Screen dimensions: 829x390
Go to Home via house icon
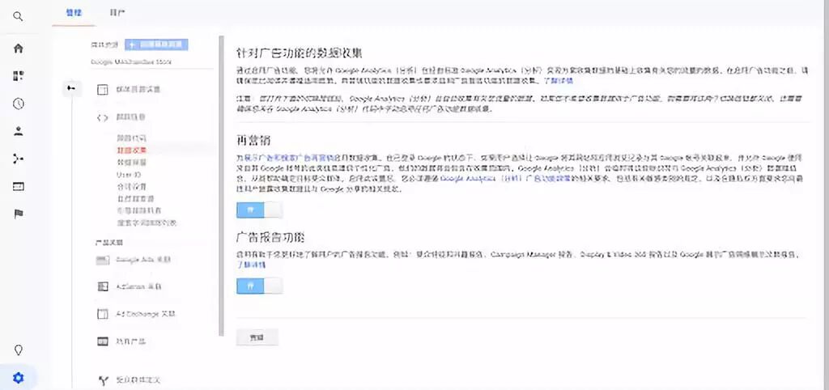coord(19,49)
